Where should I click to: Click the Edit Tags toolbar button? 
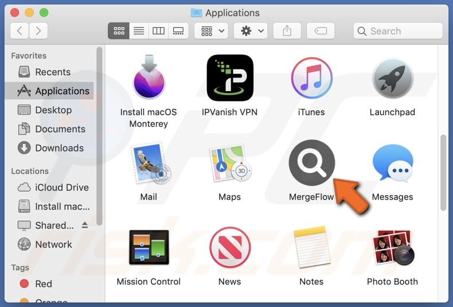[321, 30]
